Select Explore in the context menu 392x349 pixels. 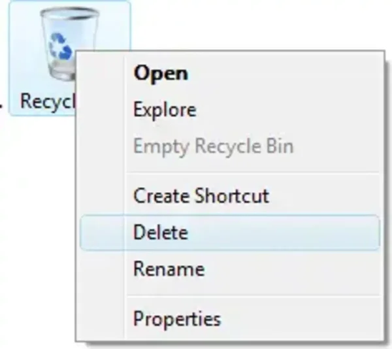(x=165, y=109)
